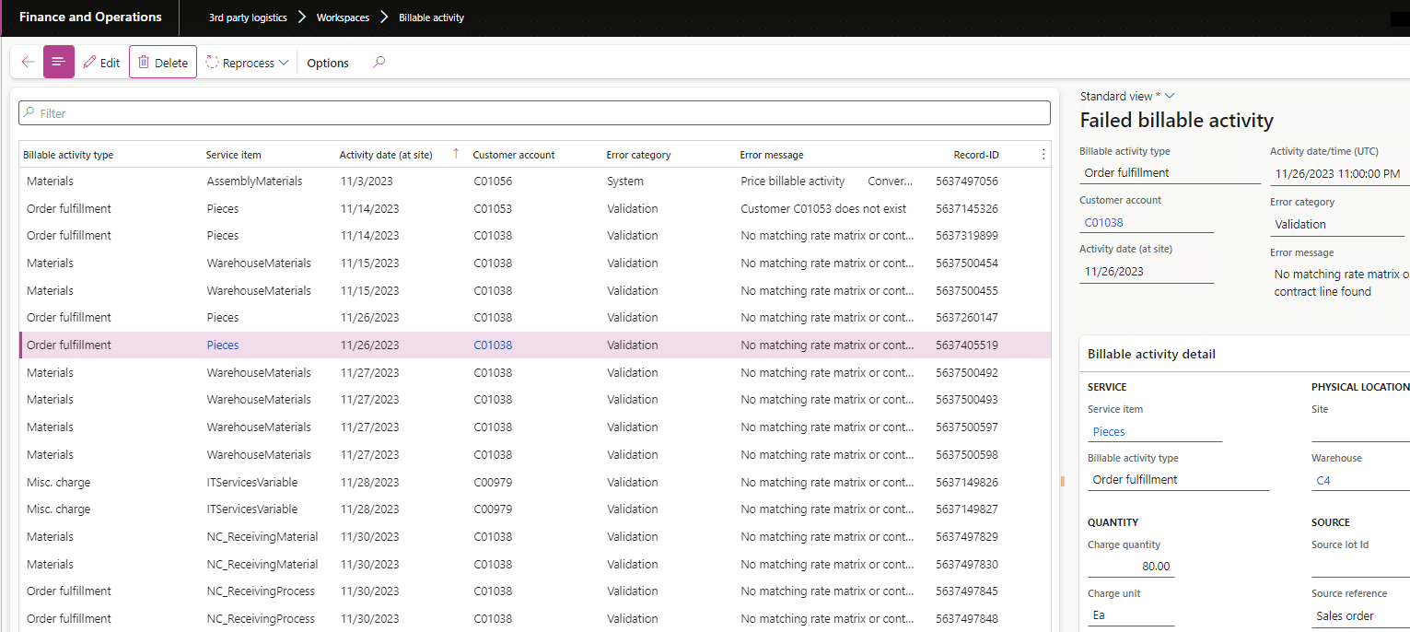Click the search magnifier icon in toolbar
The height and width of the screenshot is (632, 1410).
click(379, 63)
